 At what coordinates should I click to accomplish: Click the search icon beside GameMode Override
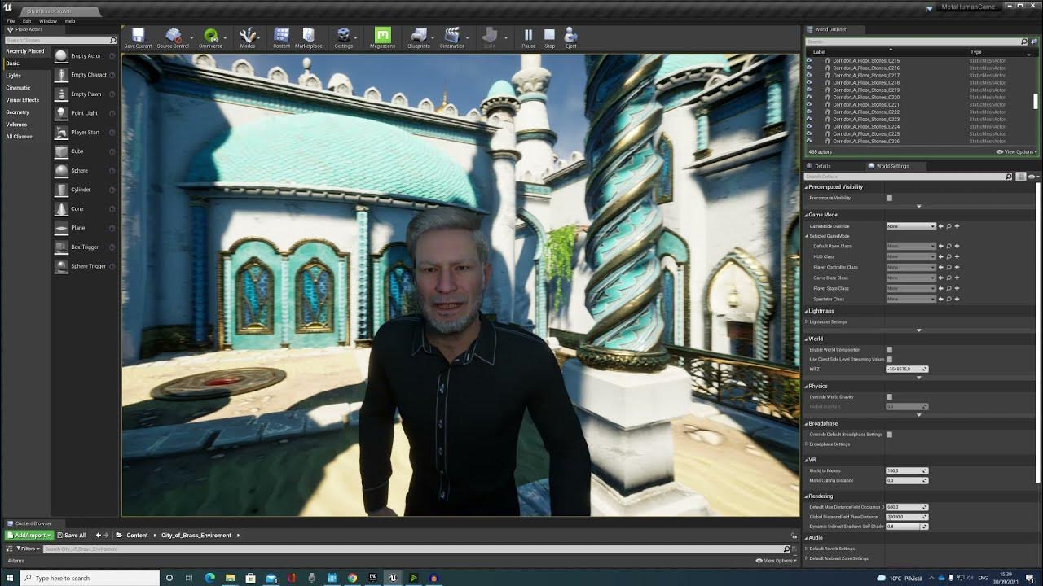pyautogui.click(x=948, y=226)
